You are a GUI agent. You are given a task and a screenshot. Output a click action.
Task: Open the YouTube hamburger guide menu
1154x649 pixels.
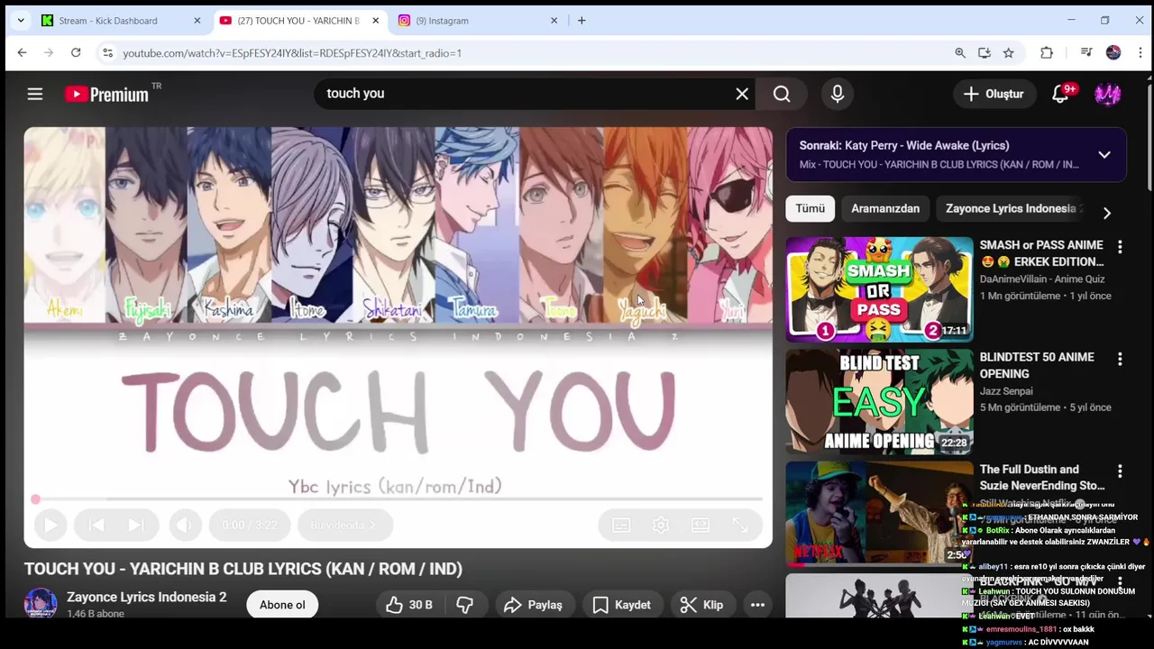[35, 94]
